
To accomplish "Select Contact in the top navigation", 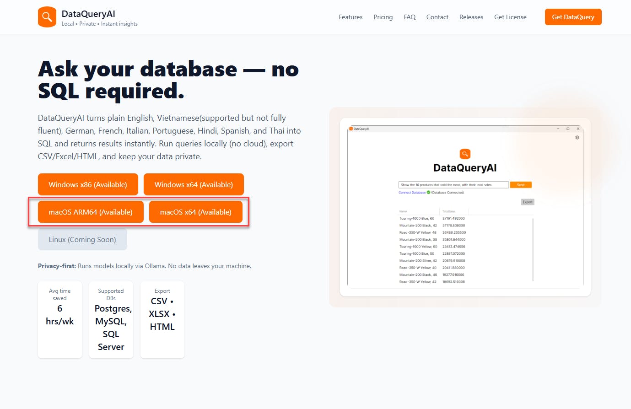I will click(437, 17).
